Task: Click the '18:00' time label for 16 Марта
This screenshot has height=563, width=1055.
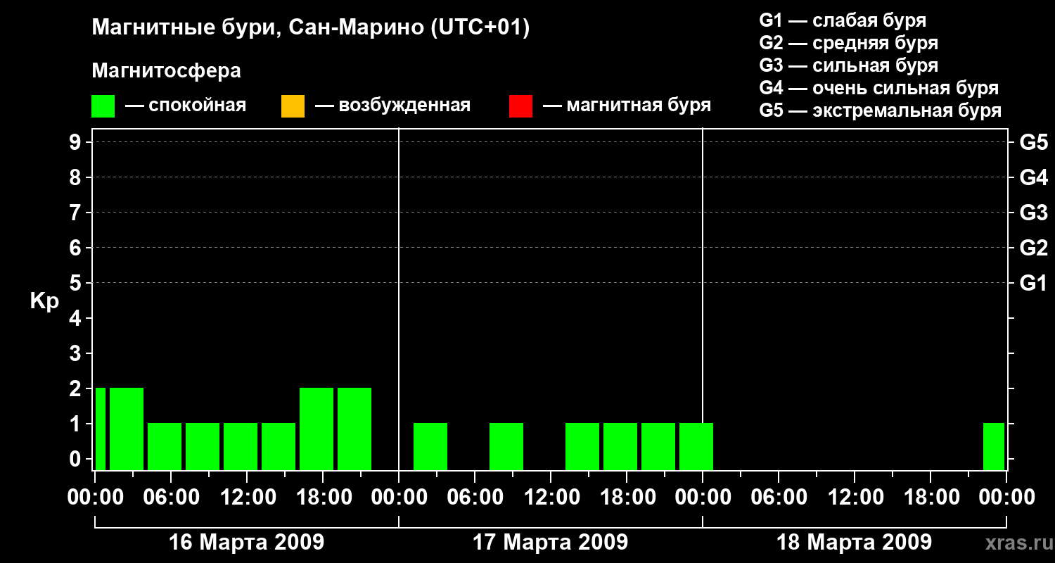Action: 323,498
